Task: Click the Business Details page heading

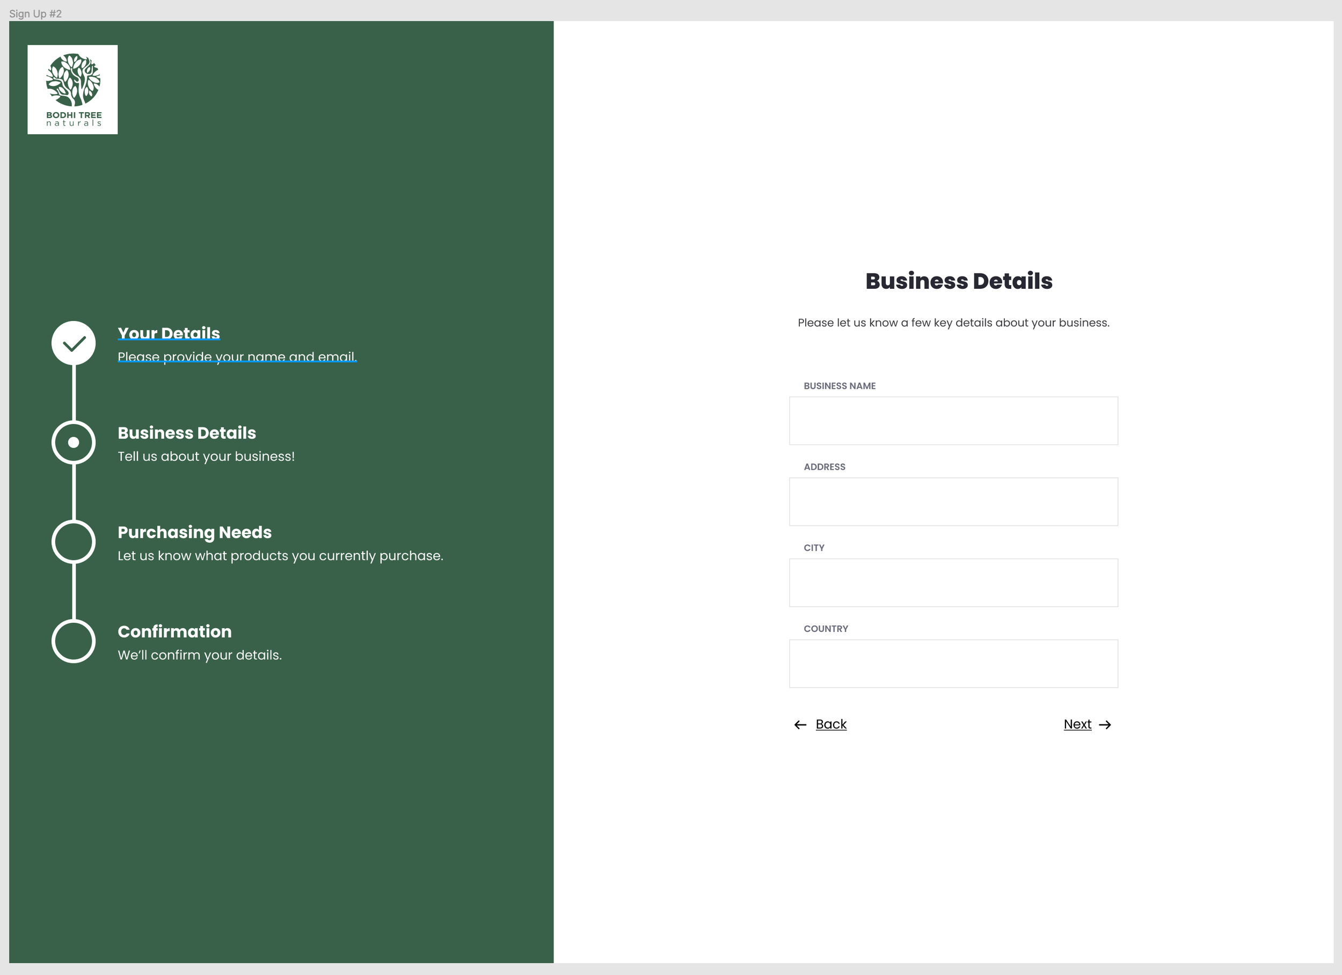Action: click(x=959, y=281)
